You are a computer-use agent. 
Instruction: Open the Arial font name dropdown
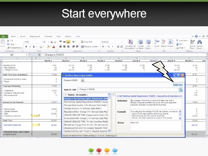[x=41, y=42]
